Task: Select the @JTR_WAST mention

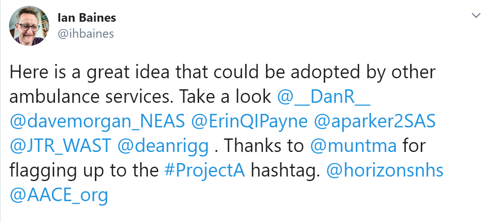Action: (x=60, y=146)
